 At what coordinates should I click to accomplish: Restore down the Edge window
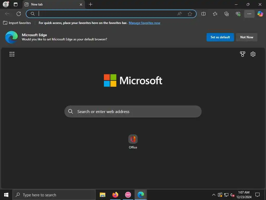point(248,4)
